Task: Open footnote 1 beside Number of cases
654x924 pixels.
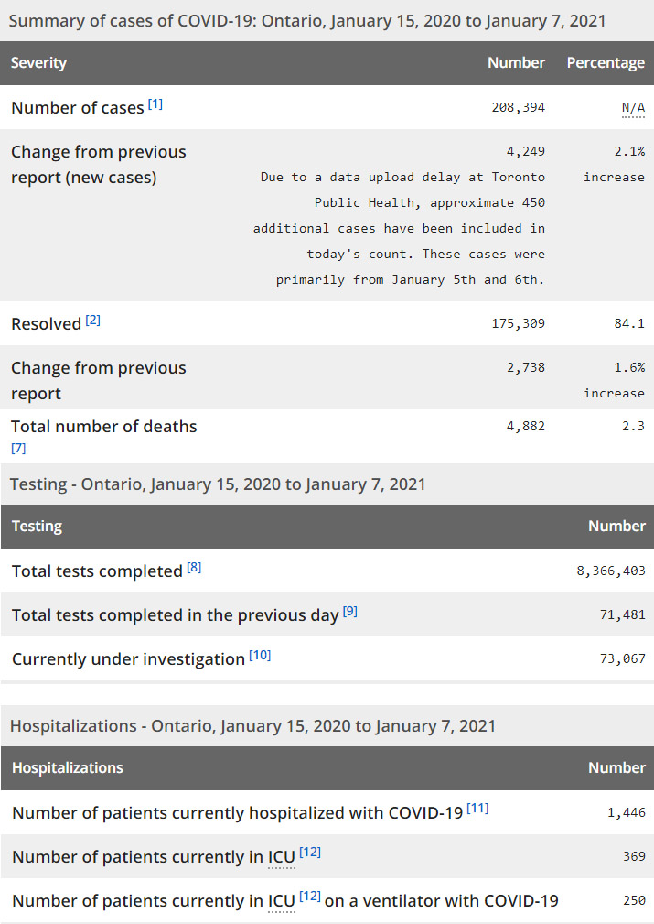Action: coord(155,104)
